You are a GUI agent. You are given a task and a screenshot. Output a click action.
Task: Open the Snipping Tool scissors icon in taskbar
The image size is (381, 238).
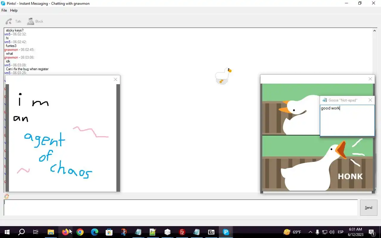(x=124, y=232)
